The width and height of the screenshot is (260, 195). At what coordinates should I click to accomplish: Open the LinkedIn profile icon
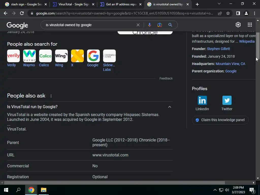202,100
